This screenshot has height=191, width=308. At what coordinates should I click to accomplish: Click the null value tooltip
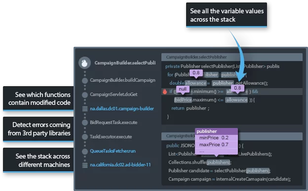click(x=183, y=89)
